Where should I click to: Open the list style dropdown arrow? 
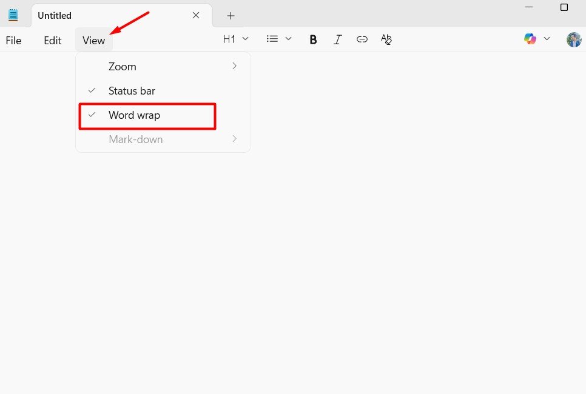pos(288,39)
